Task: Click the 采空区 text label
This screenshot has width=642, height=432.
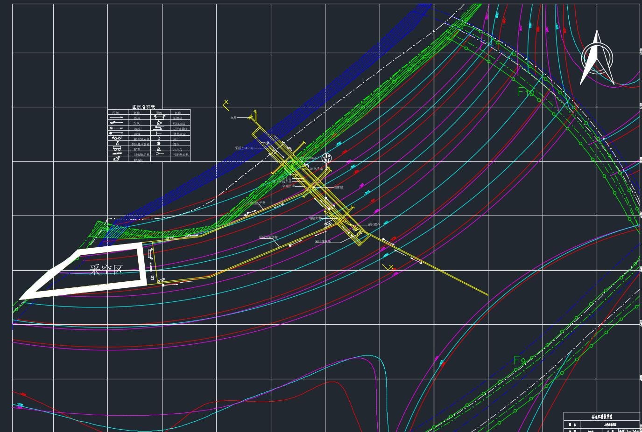Action: [x=106, y=270]
